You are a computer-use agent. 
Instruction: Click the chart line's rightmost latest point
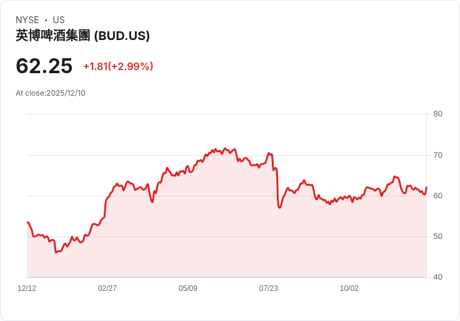pyautogui.click(x=426, y=187)
